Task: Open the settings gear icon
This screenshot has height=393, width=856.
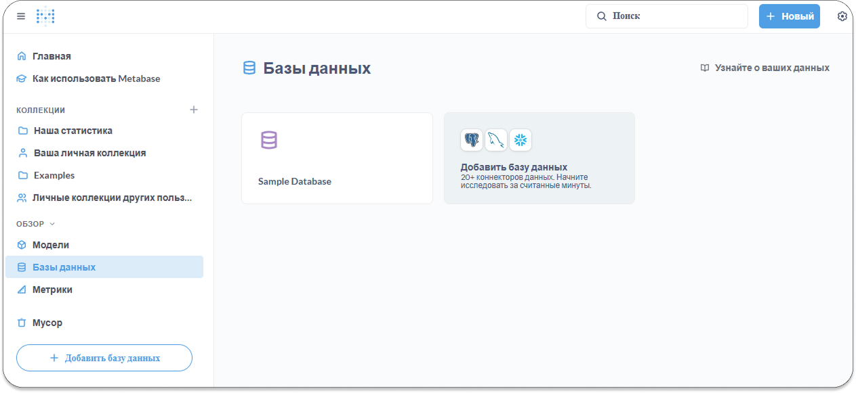Action: coord(842,16)
